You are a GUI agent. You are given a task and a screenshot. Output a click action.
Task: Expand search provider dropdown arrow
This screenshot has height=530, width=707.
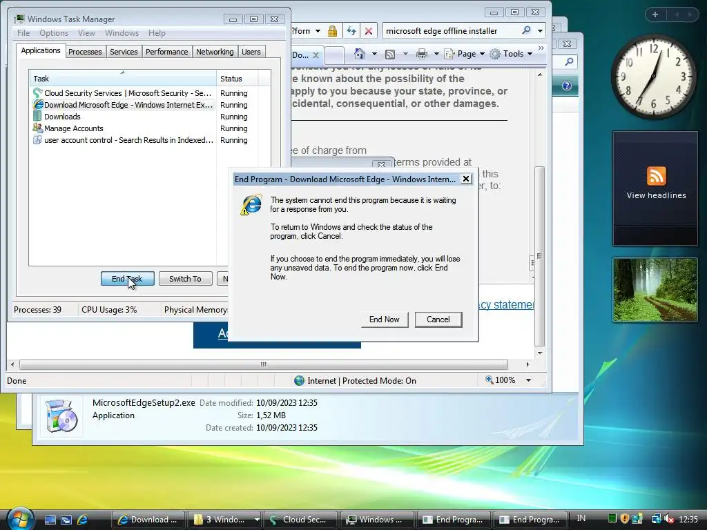[540, 30]
